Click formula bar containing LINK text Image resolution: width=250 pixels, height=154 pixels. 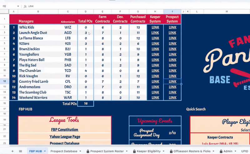click(137, 6)
